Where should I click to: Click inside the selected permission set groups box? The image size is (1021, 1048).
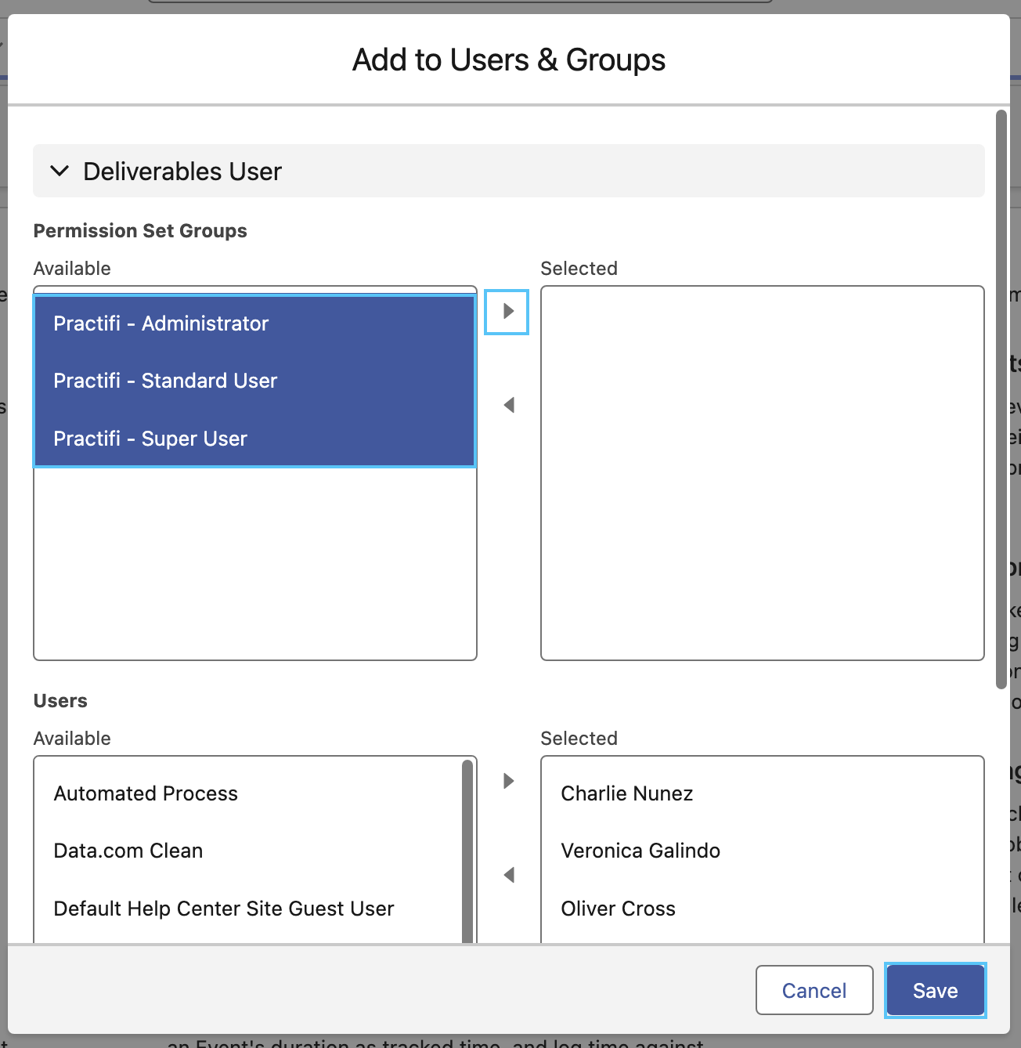762,473
